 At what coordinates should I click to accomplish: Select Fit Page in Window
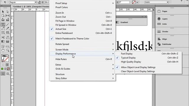82,21
